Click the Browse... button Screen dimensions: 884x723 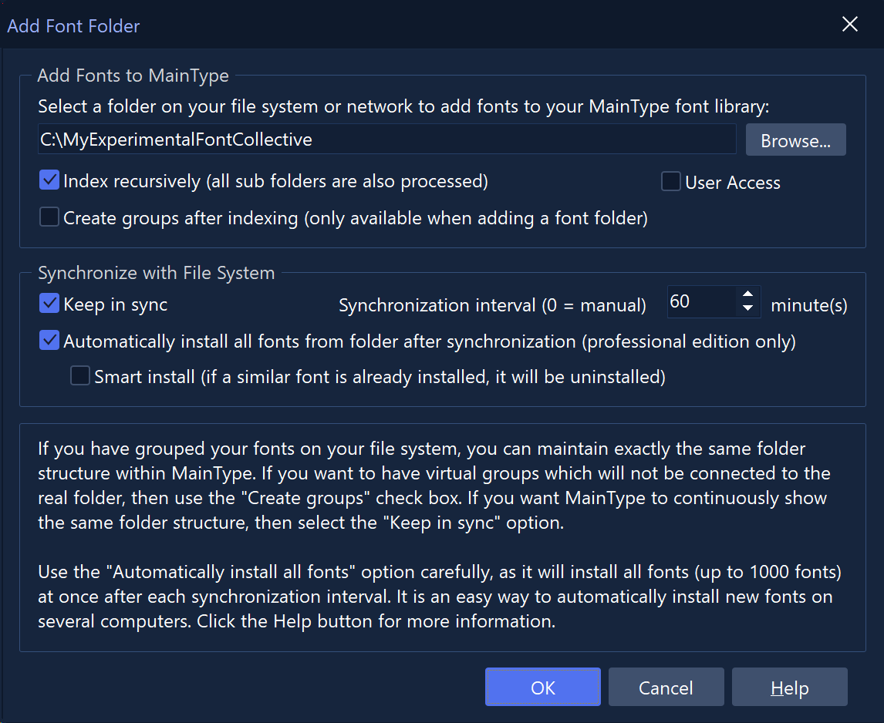(795, 140)
